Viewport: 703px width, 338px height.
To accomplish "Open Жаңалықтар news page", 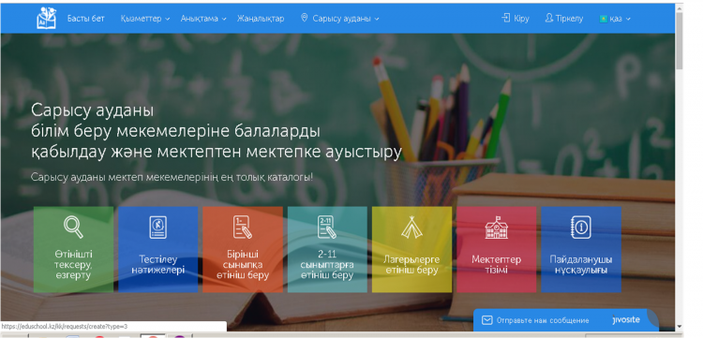I will (261, 19).
